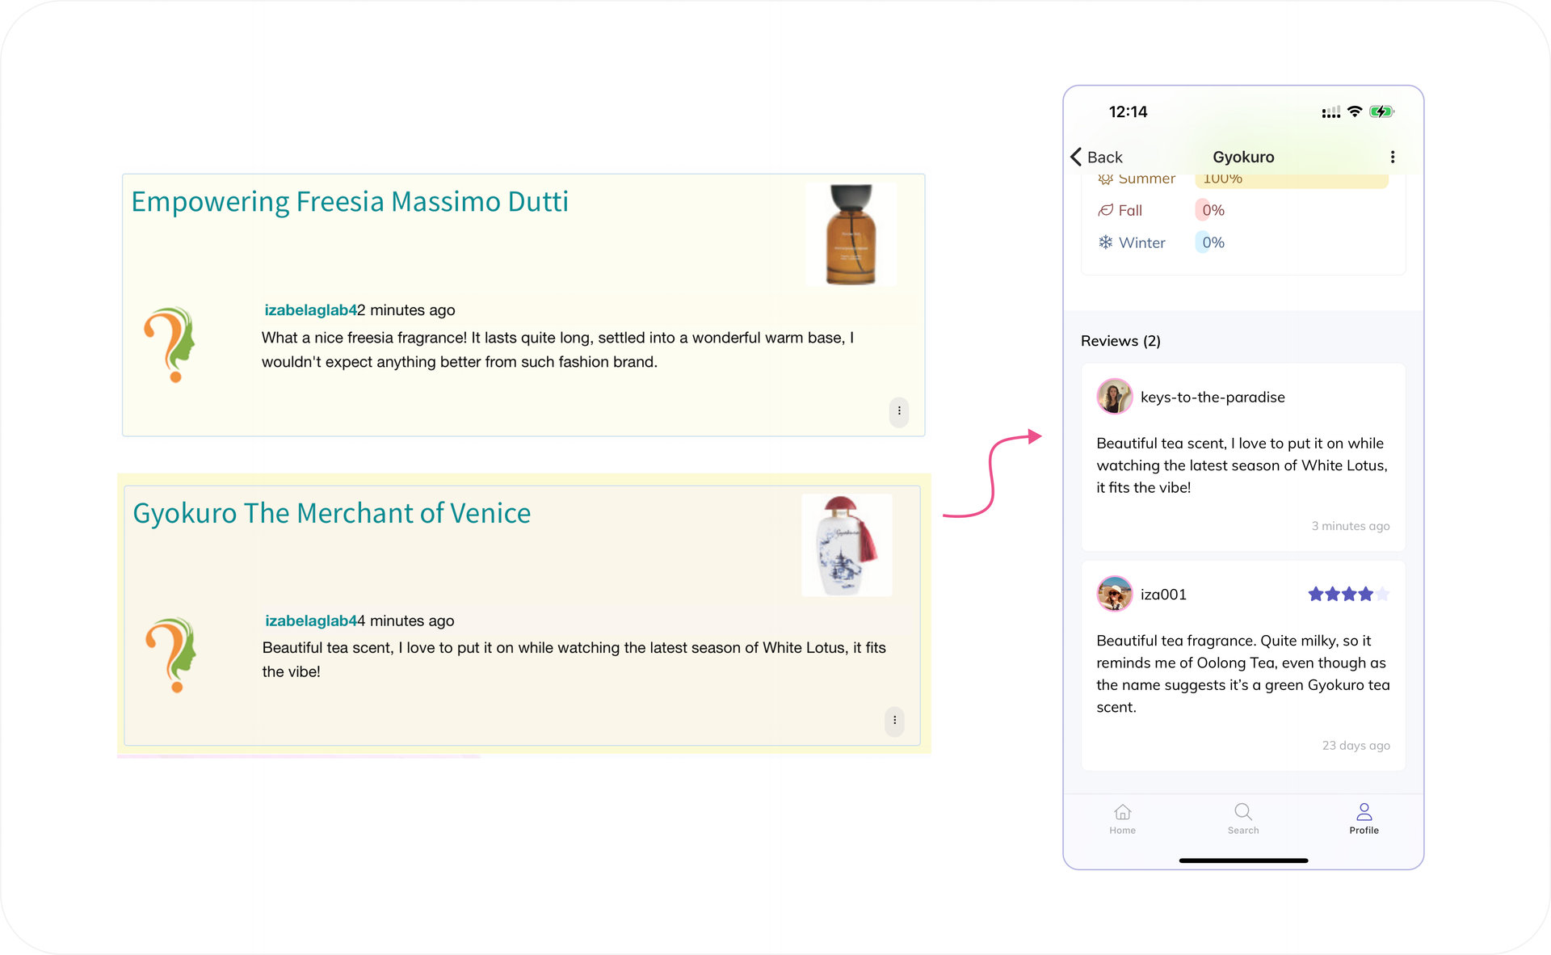1551x955 pixels.
Task: Open the Profile tab
Action: [1364, 818]
